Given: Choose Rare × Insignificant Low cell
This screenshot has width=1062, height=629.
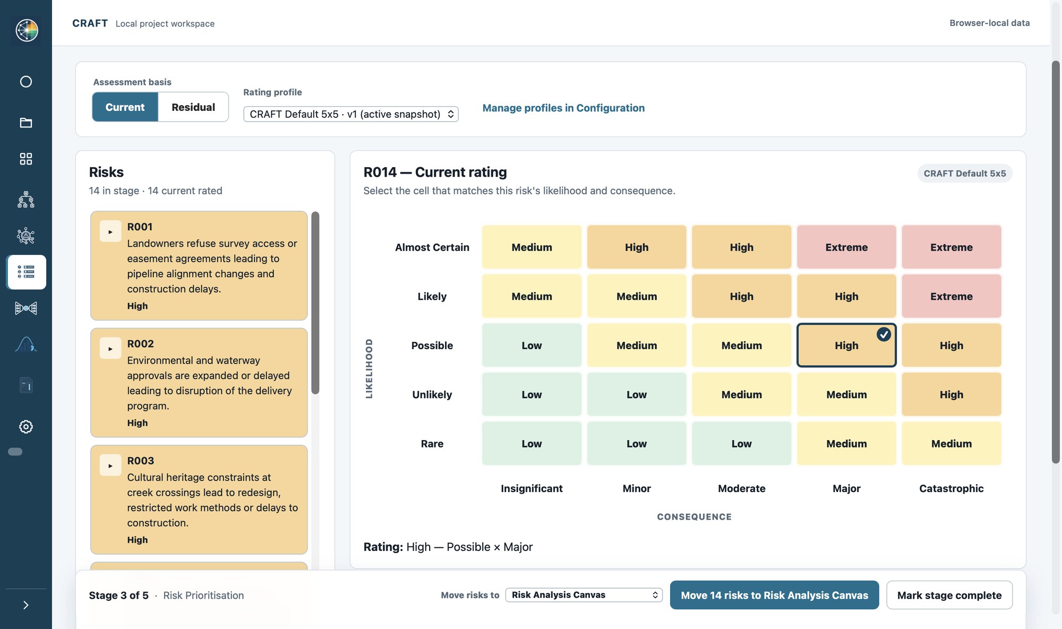Looking at the screenshot, I should 532,443.
